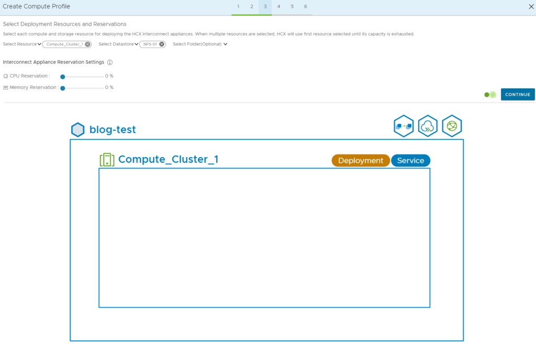The width and height of the screenshot is (536, 362).
Task: Click the blue Service badge
Action: coord(410,160)
